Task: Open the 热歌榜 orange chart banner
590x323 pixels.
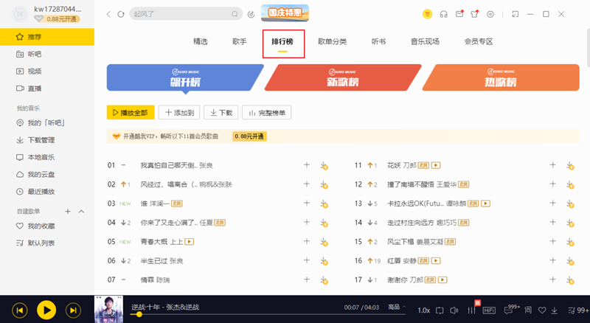Action: (501, 77)
